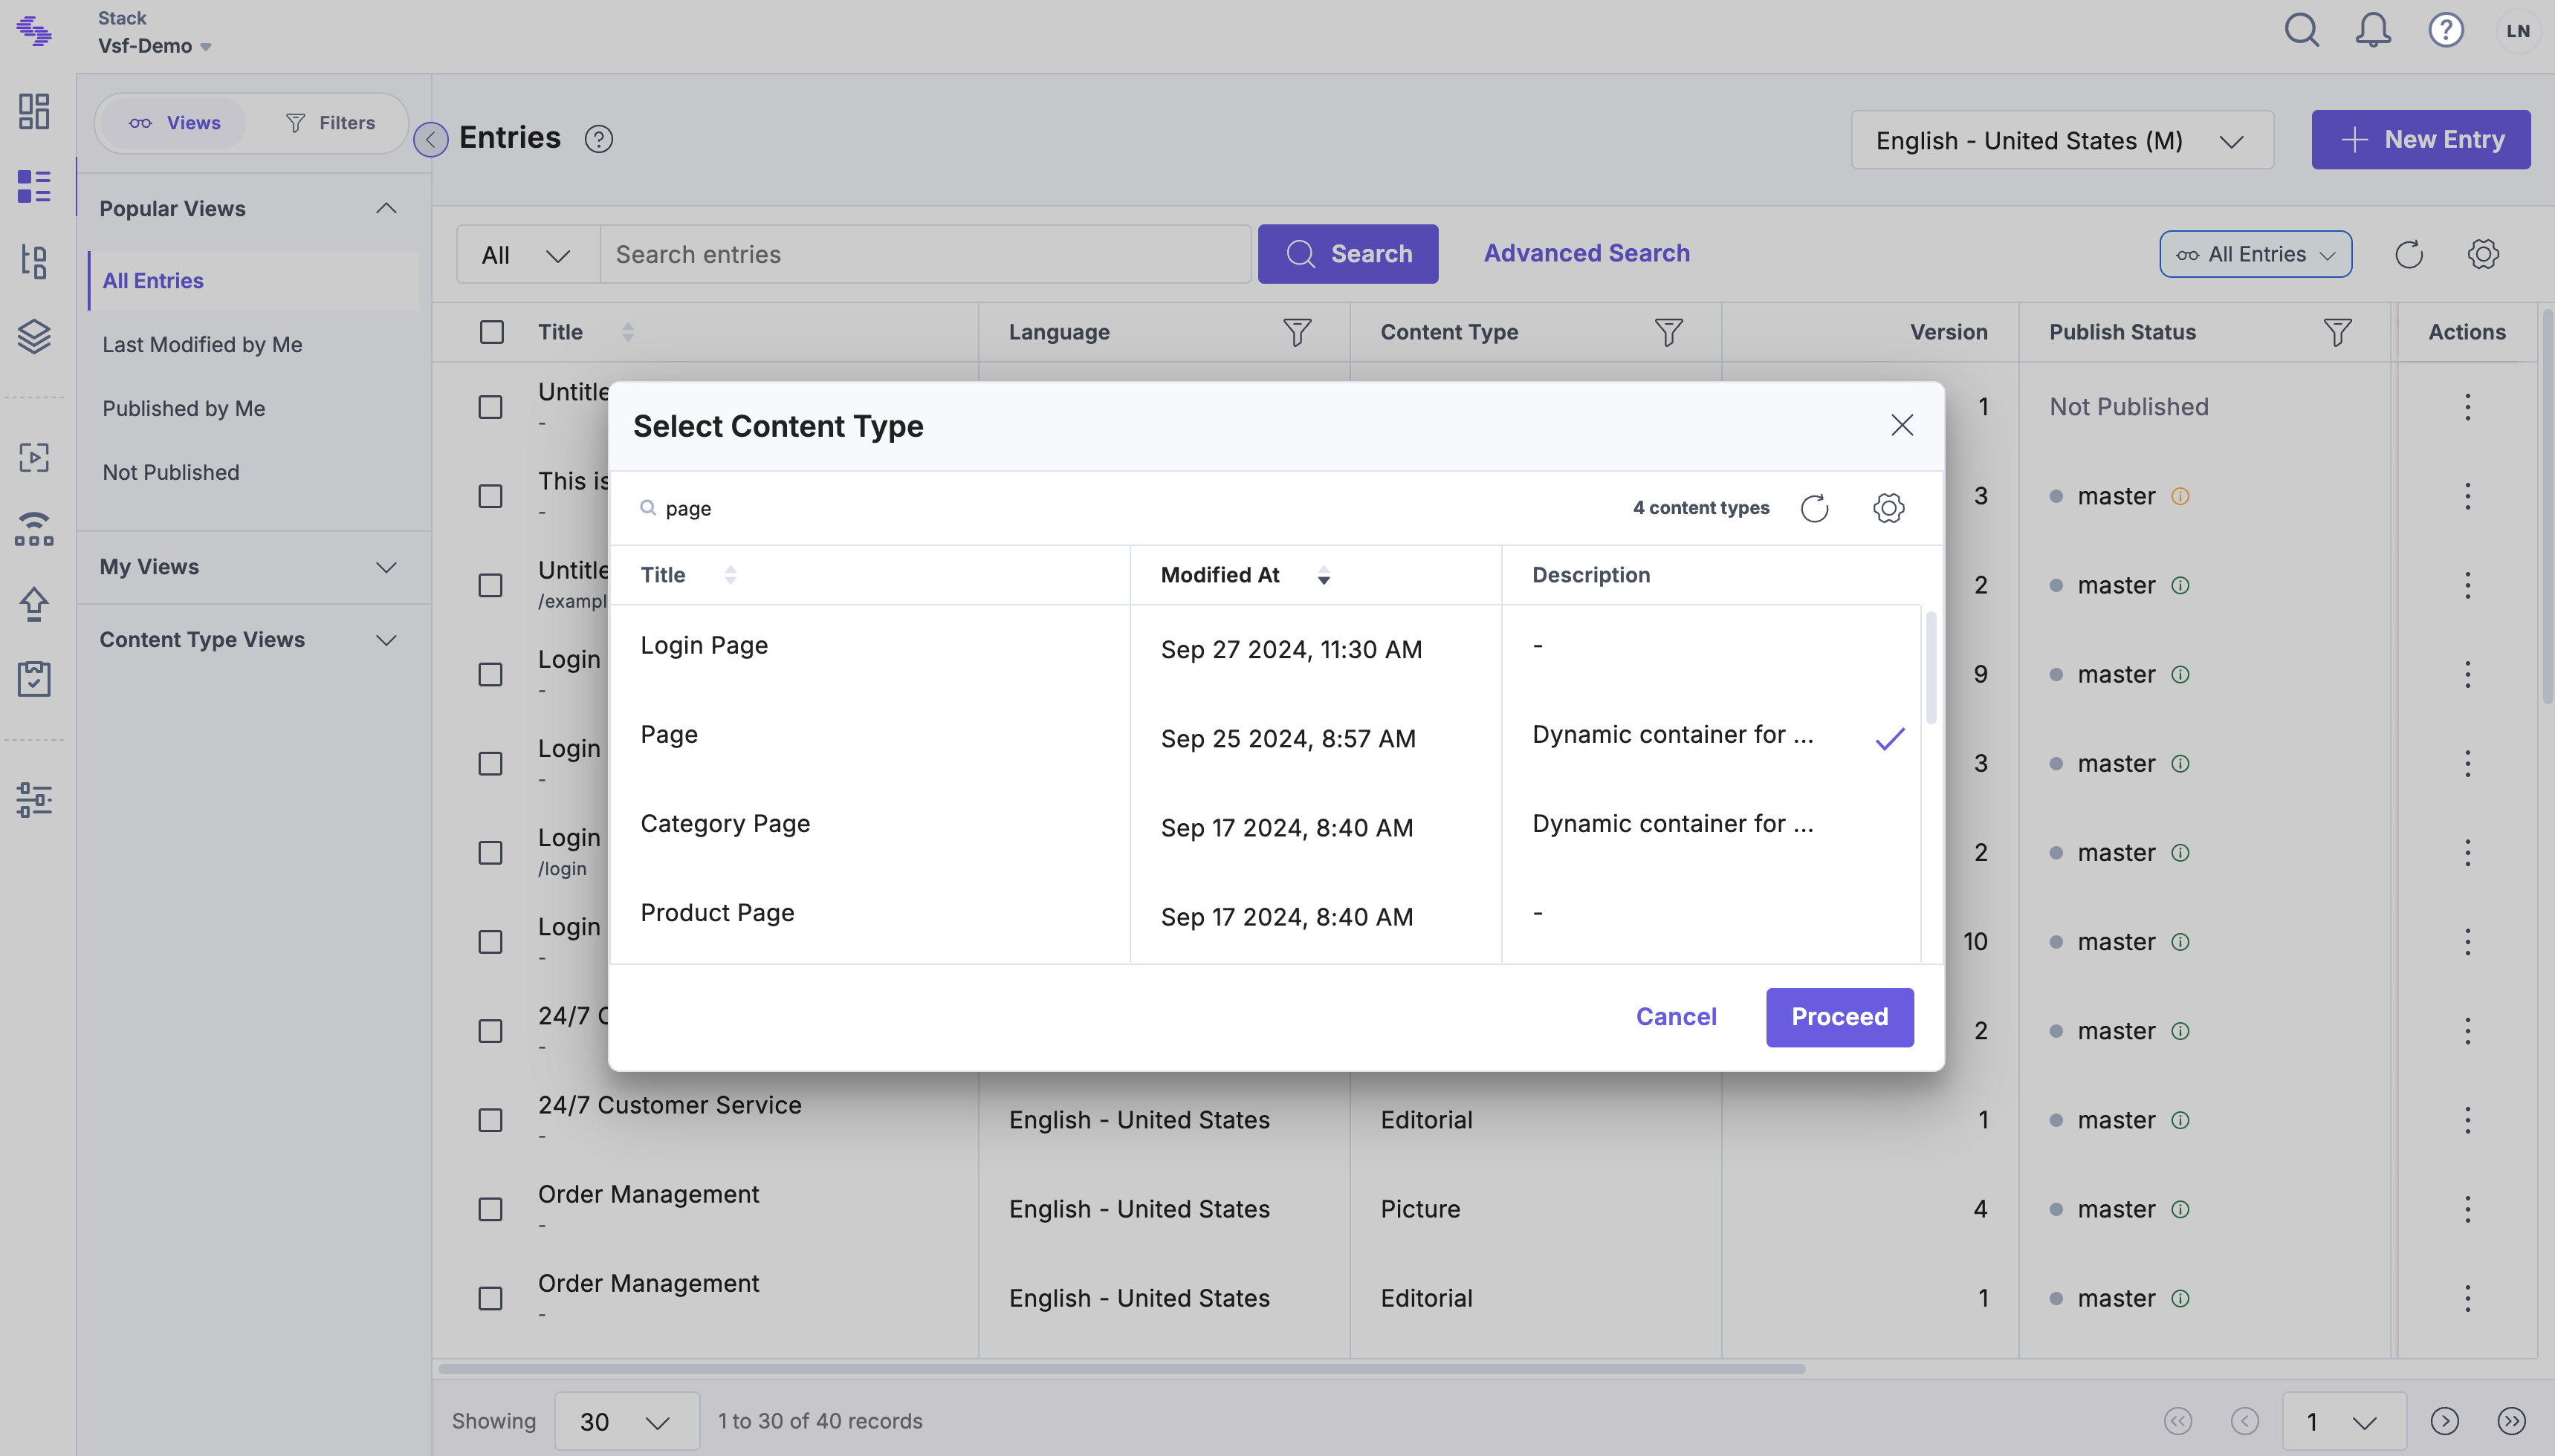Open the Dashboard icon in left sidebar
Screen dimensions: 2555x1456
click(x=34, y=111)
